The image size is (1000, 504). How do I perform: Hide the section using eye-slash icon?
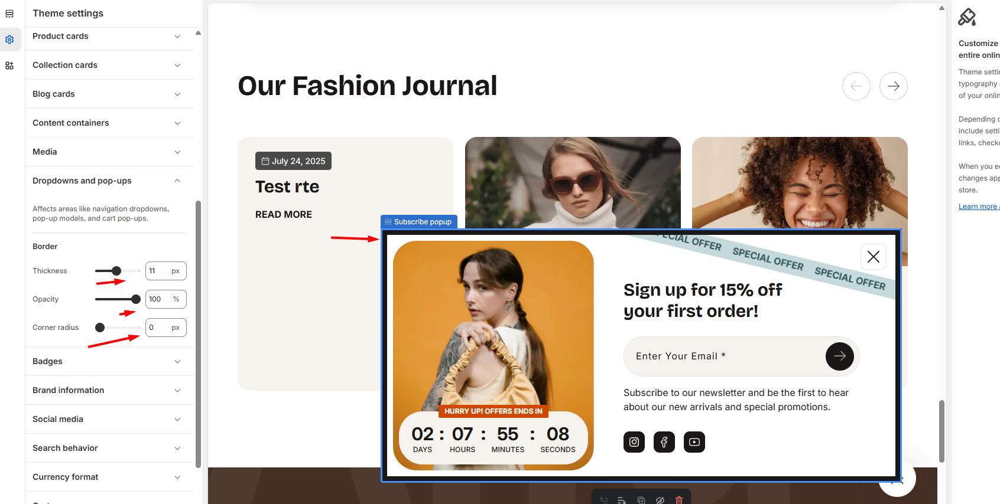point(660,500)
